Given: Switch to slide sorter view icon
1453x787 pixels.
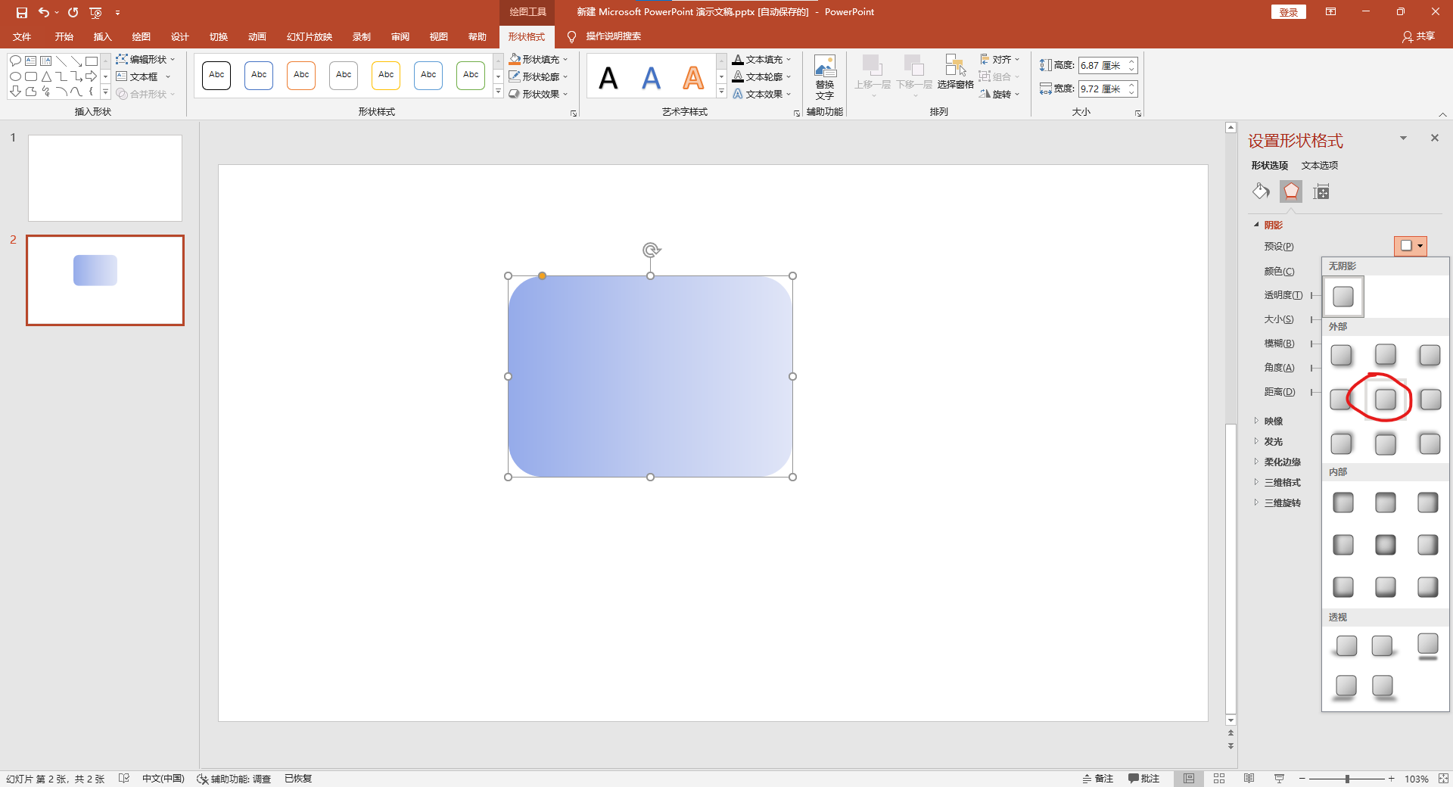Looking at the screenshot, I should point(1219,779).
